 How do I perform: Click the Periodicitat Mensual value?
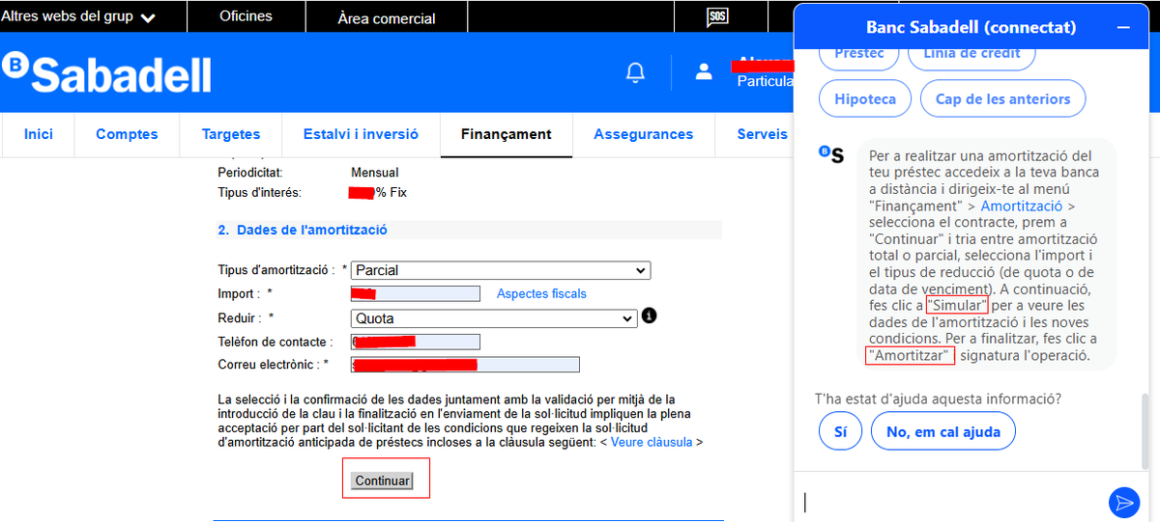click(375, 172)
